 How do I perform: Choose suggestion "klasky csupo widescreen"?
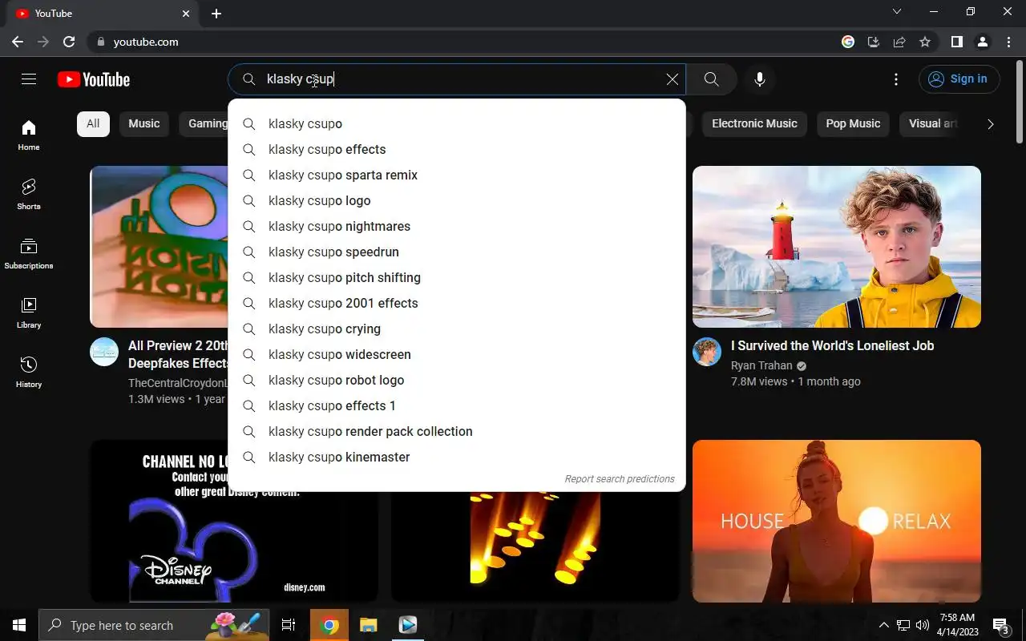click(x=457, y=354)
